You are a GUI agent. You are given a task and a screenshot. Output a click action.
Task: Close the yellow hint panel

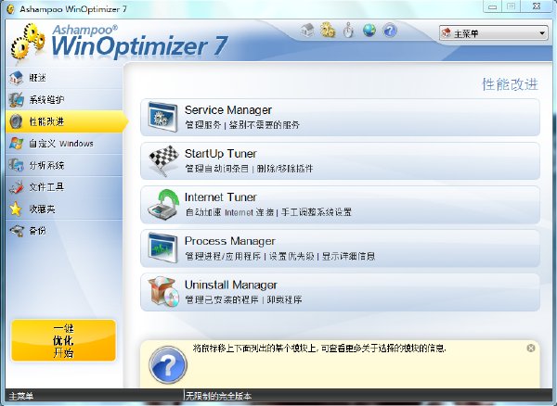(x=531, y=348)
